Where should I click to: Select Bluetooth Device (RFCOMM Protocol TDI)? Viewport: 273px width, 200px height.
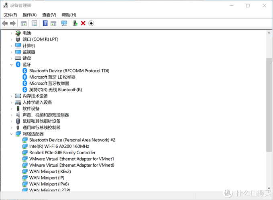tap(69, 71)
